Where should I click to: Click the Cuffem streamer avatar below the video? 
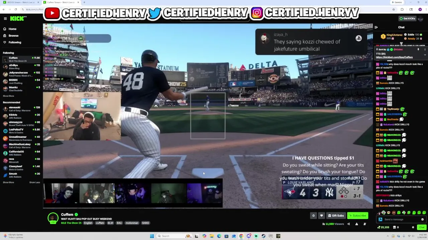[53, 218]
